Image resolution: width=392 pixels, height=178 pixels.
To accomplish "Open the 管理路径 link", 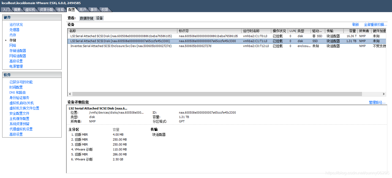I will [377, 102].
